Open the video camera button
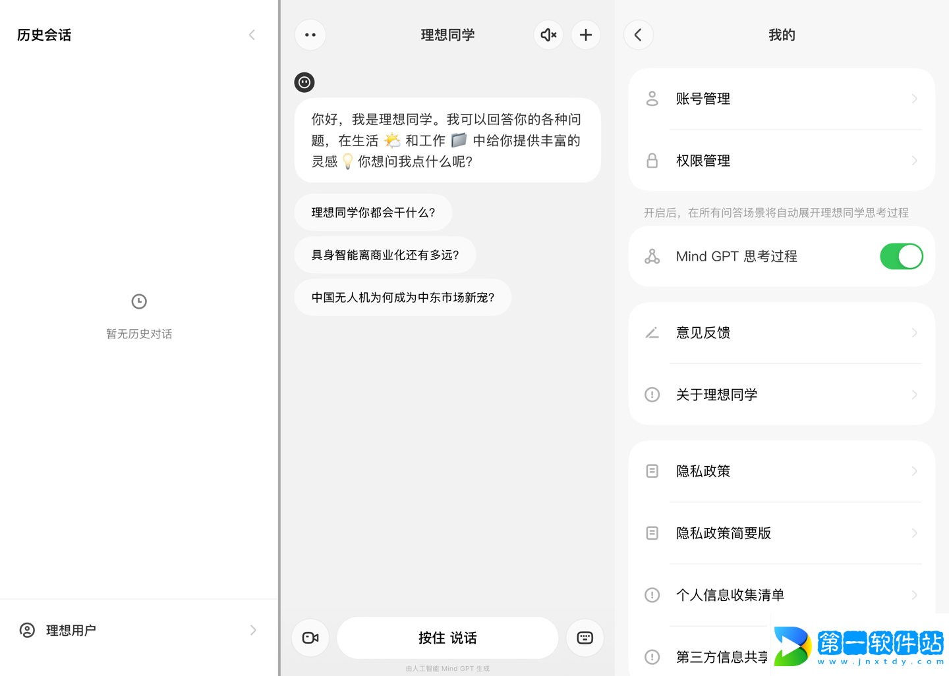 [x=310, y=638]
